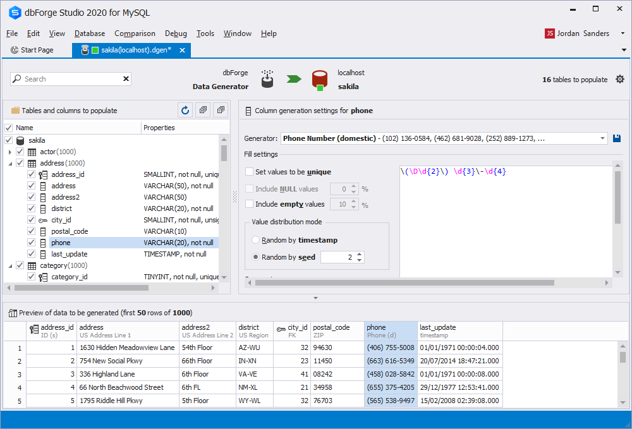Click the address table icon
The width and height of the screenshot is (632, 429).
click(32, 163)
